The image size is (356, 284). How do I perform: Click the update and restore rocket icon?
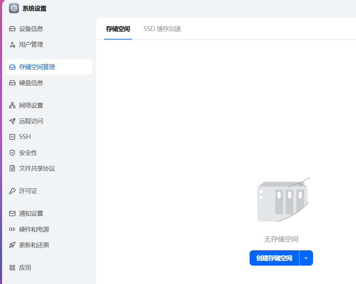click(12, 245)
